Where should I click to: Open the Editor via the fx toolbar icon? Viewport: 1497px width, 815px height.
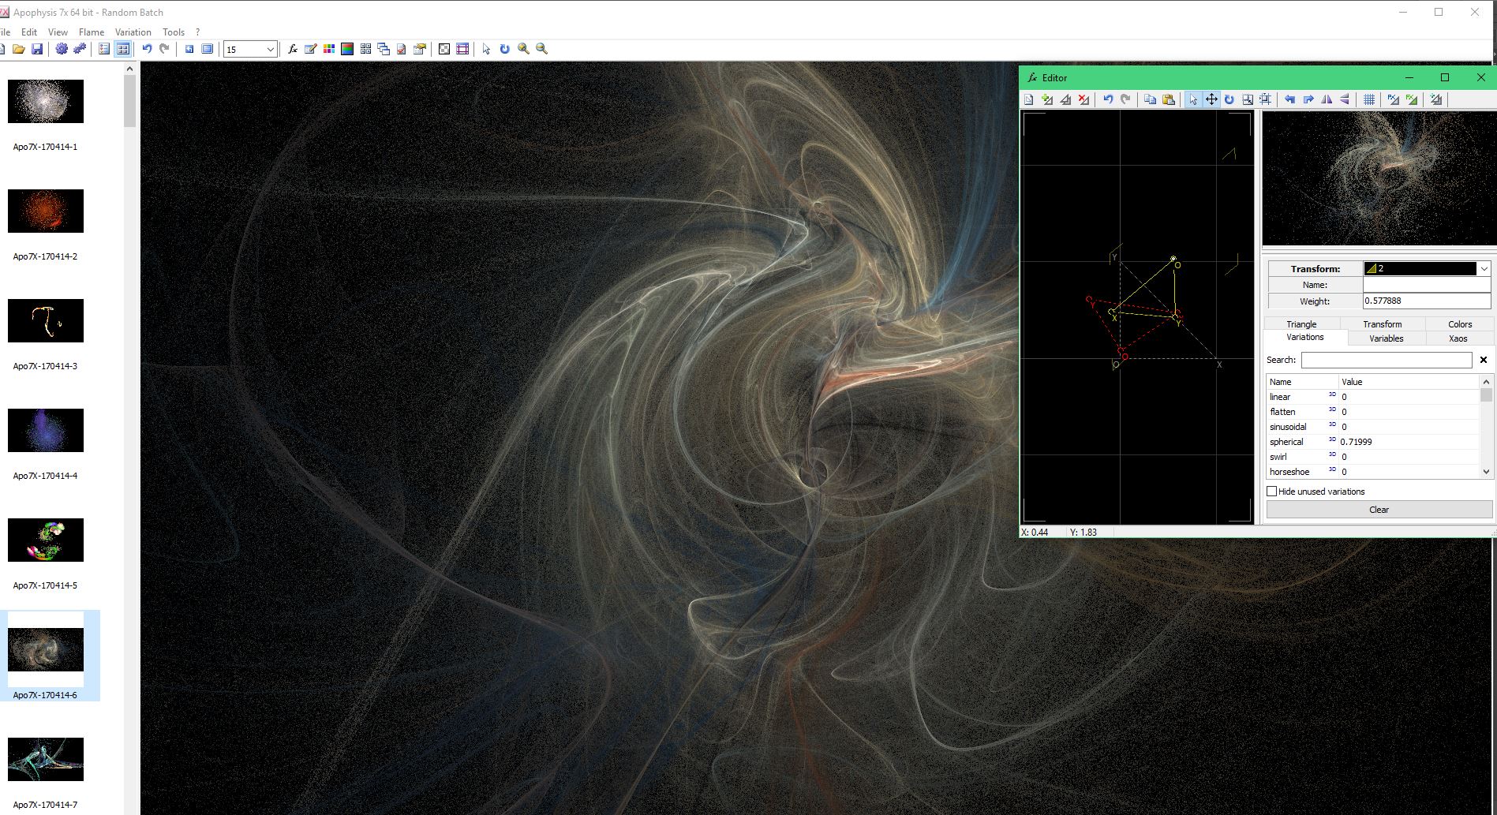tap(292, 49)
